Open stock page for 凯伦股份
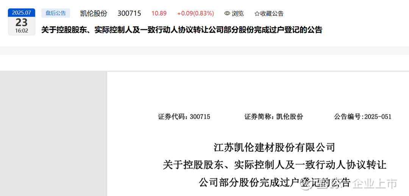 94,14
